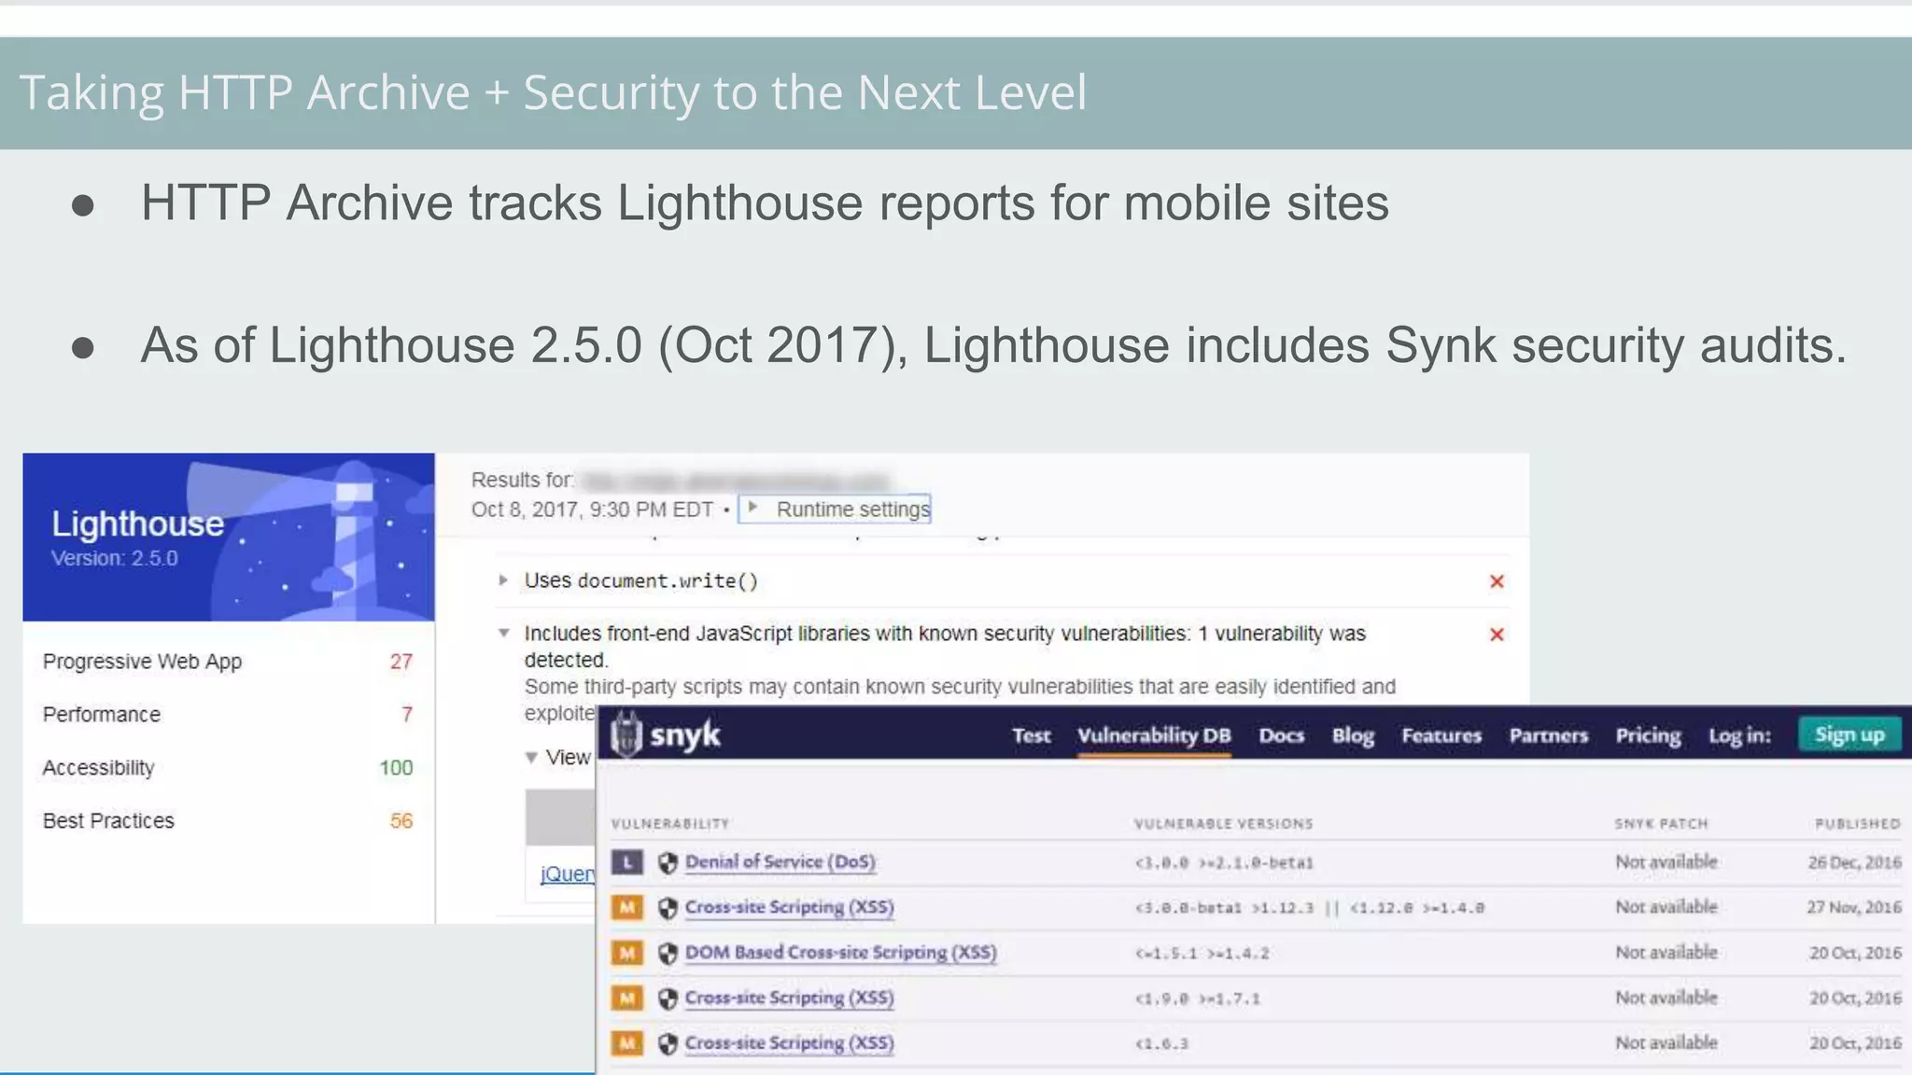Click Not available in Denial of Service row
Viewport: 1912px width, 1075px height.
coord(1666,862)
